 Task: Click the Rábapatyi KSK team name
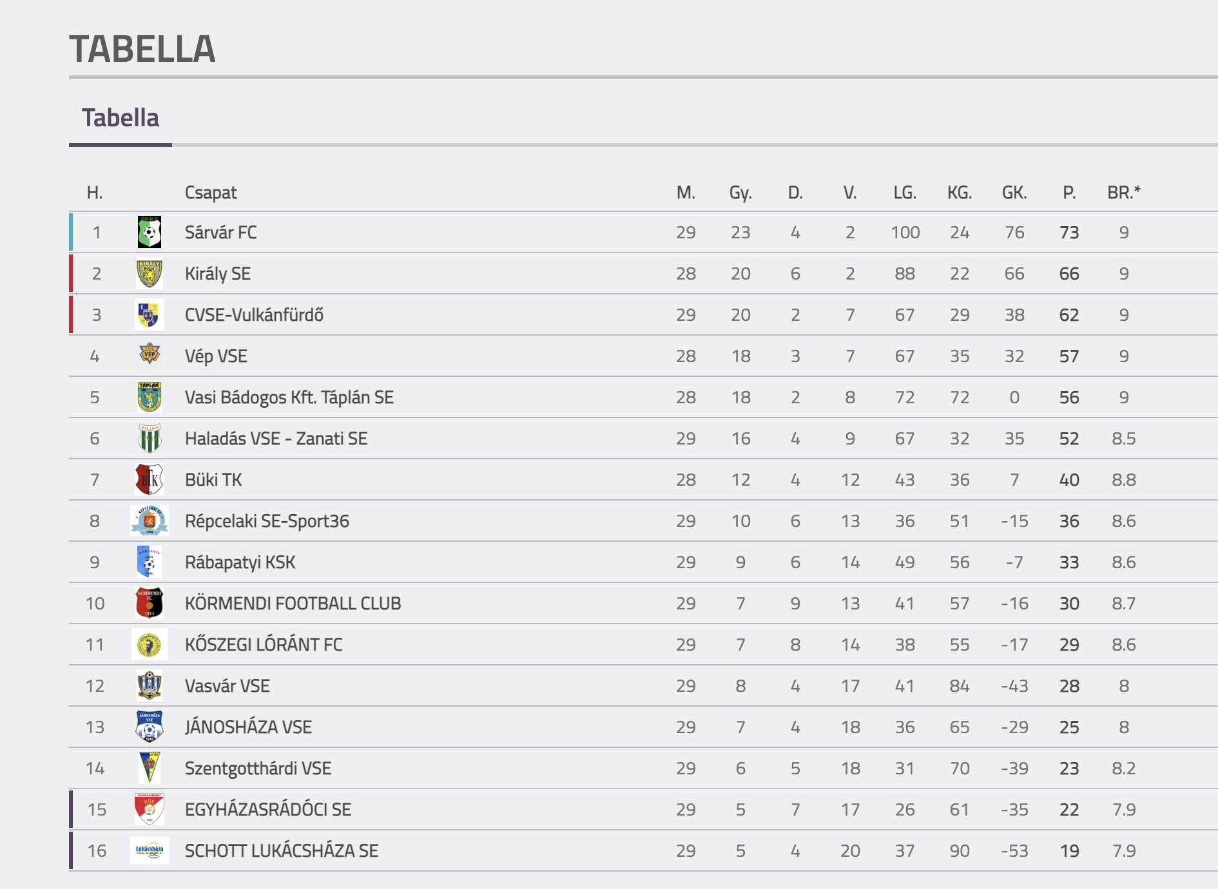click(240, 562)
